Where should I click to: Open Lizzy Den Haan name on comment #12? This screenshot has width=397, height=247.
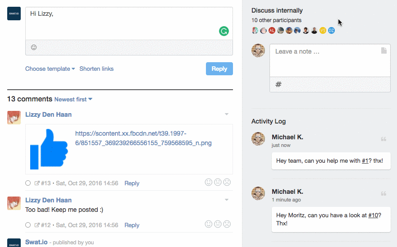click(x=48, y=200)
